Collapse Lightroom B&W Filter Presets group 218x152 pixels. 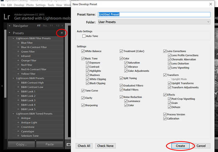pyautogui.click(x=13, y=38)
